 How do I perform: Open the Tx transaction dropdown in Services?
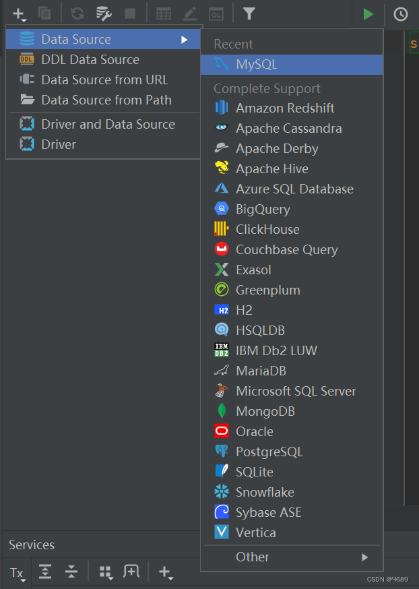click(x=18, y=573)
